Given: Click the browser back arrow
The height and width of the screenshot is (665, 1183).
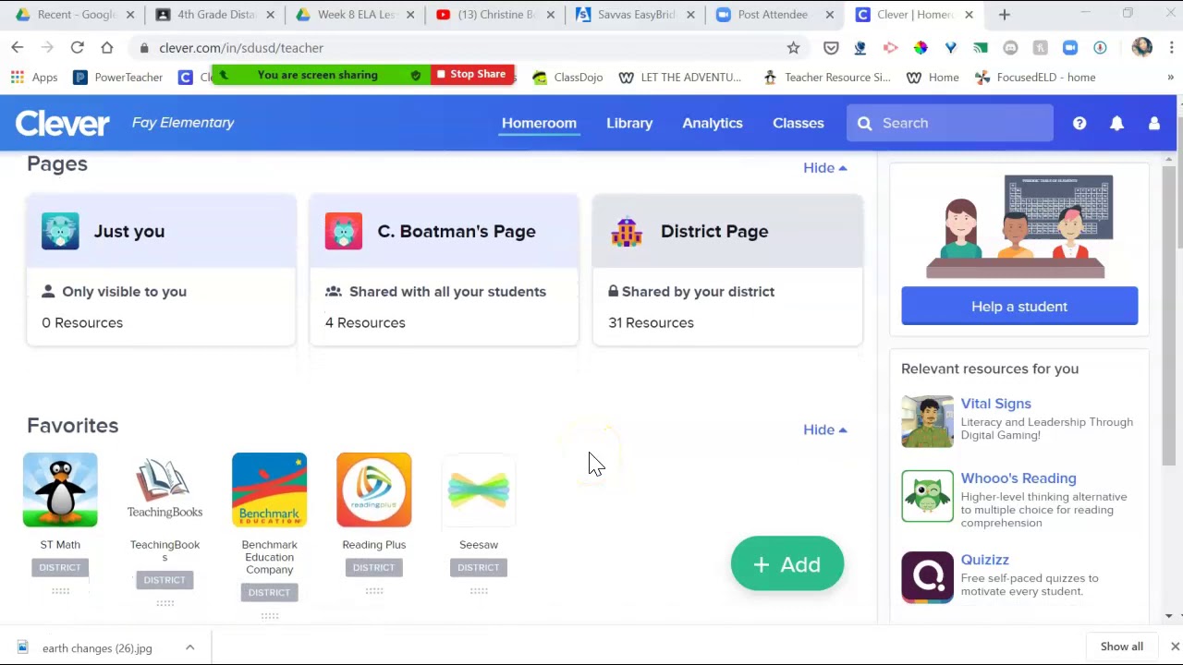Looking at the screenshot, I should 18,47.
